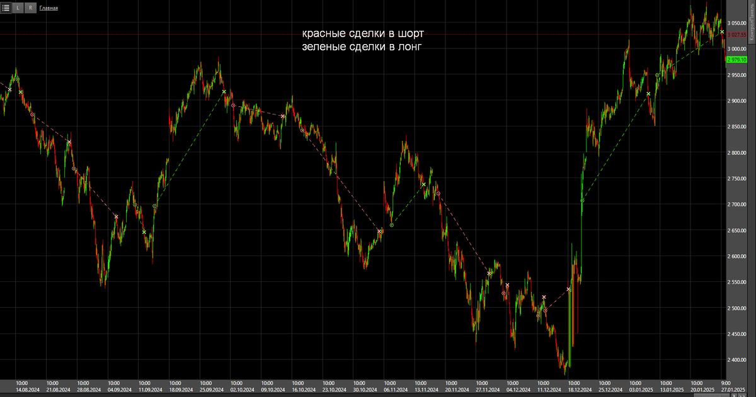Image resolution: width=756 pixels, height=397 pixels.
Task: Click the 23.10.2024 date label
Action: coord(333,389)
